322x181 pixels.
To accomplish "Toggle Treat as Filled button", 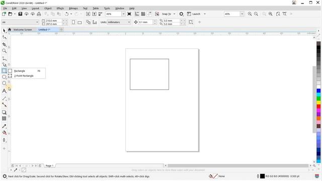I will [x=191, y=22].
